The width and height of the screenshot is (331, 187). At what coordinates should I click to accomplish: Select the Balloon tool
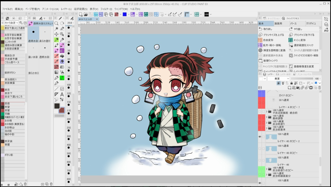click(x=56, y=100)
